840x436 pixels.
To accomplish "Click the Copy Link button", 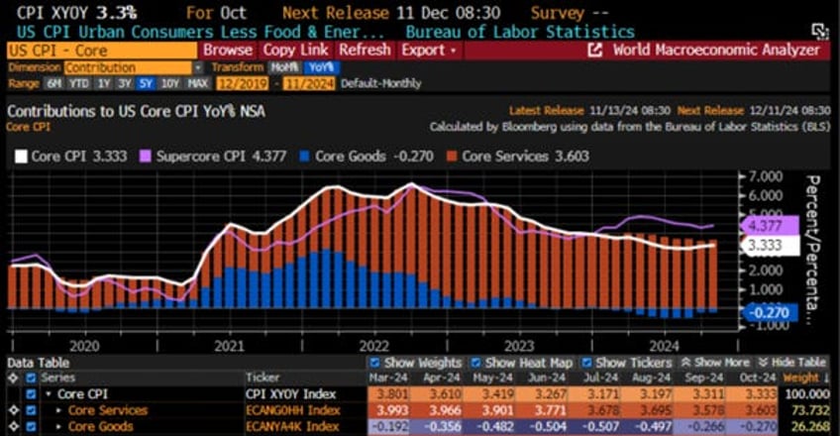I will pos(295,51).
